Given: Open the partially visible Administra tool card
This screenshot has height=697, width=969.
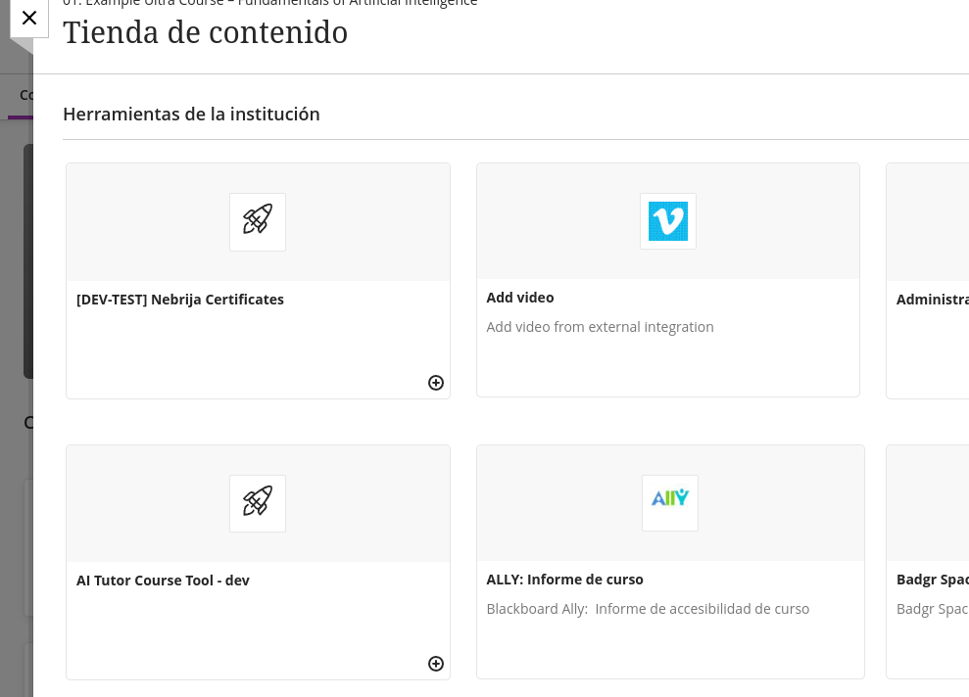Looking at the screenshot, I should pos(928,281).
